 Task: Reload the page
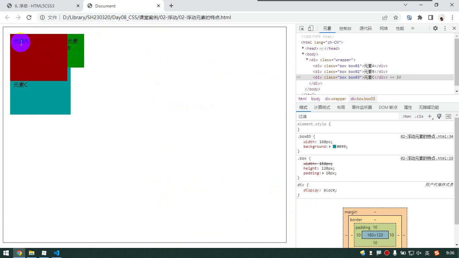point(29,17)
